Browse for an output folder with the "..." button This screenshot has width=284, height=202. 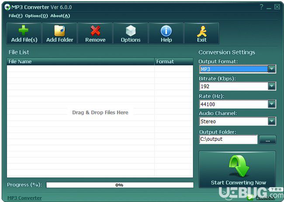coord(267,139)
